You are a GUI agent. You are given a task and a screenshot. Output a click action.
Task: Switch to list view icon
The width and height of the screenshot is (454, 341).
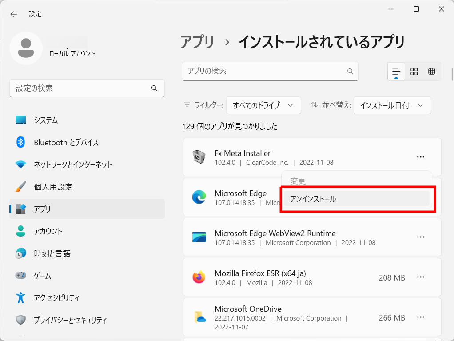click(396, 71)
